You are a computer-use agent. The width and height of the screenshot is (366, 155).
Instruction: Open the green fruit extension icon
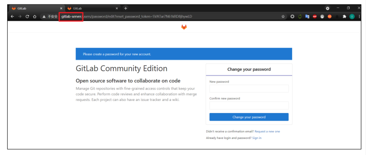point(300,17)
